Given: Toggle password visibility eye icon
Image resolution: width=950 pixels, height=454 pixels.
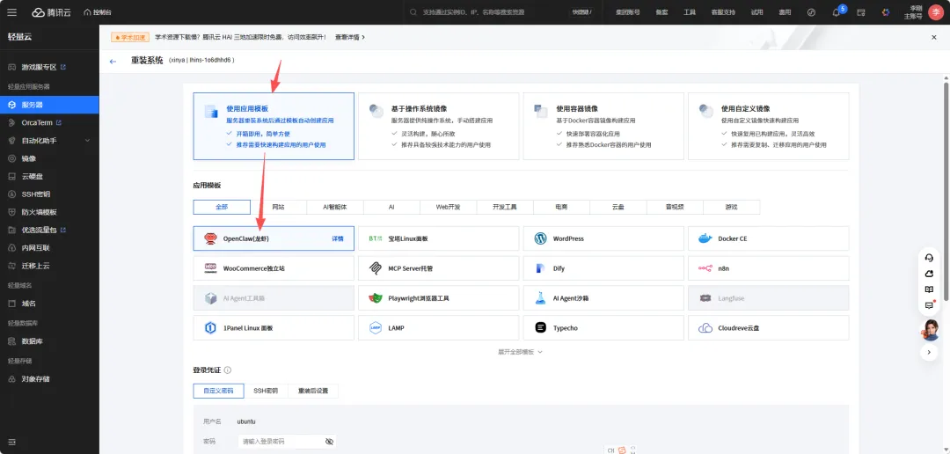Looking at the screenshot, I should (329, 442).
